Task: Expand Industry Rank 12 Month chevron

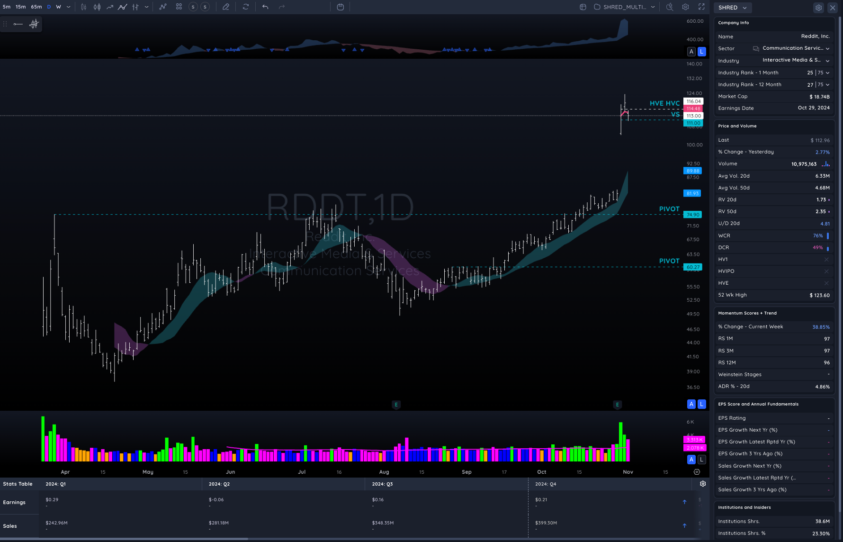Action: click(827, 85)
